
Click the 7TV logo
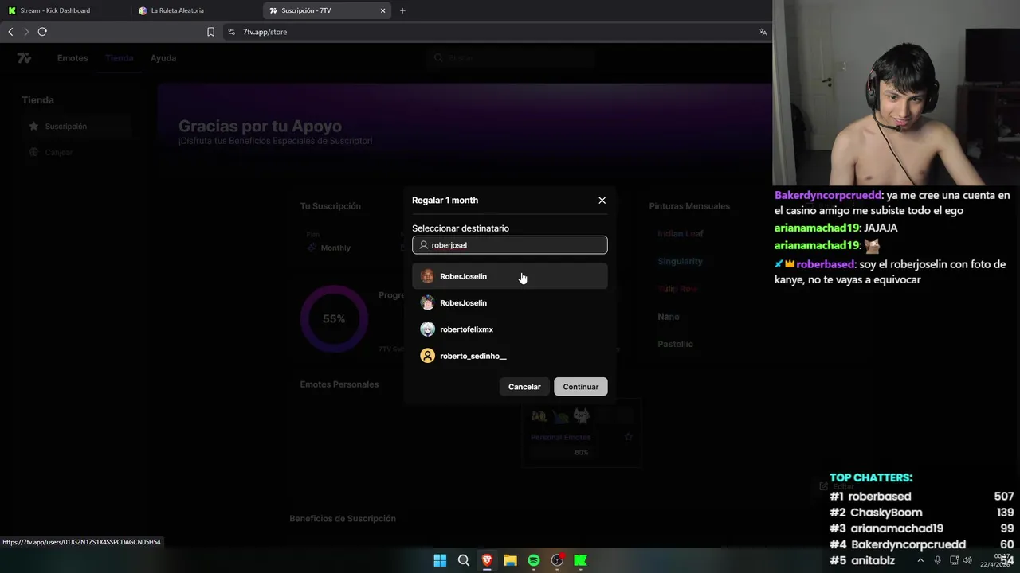coord(25,58)
